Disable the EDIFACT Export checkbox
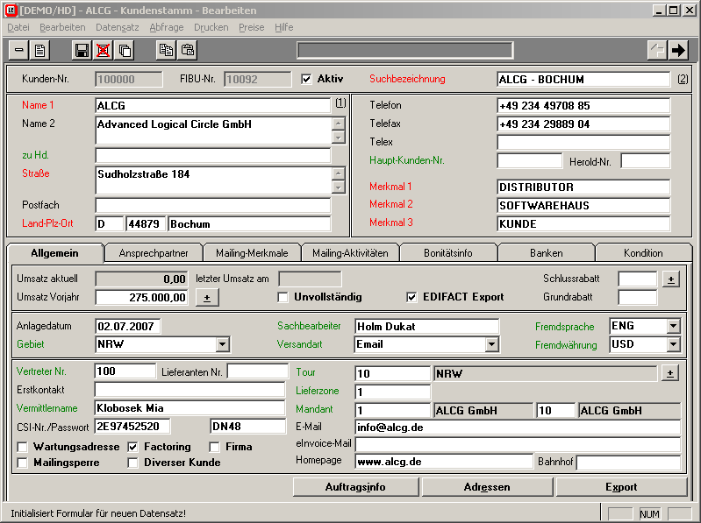 [412, 297]
